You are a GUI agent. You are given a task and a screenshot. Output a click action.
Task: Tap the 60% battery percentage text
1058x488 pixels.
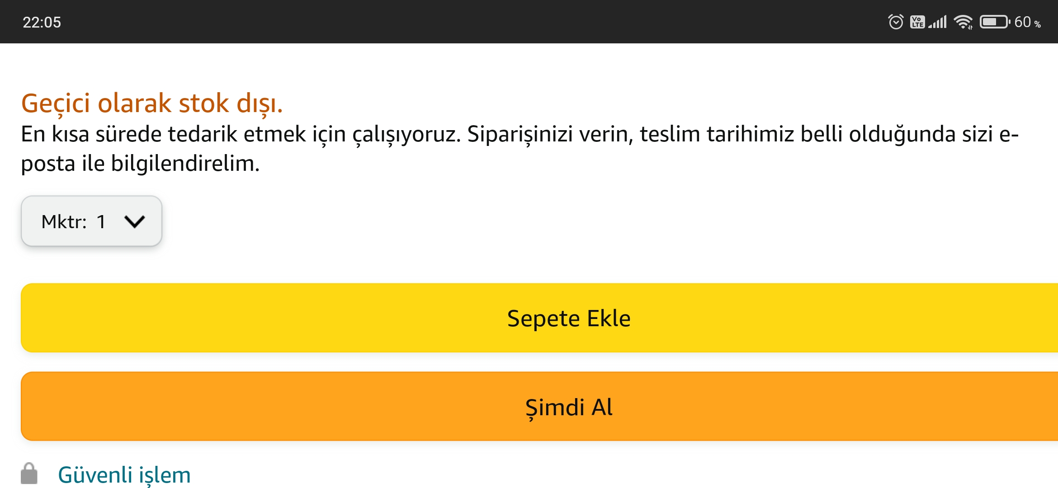(x=1028, y=22)
